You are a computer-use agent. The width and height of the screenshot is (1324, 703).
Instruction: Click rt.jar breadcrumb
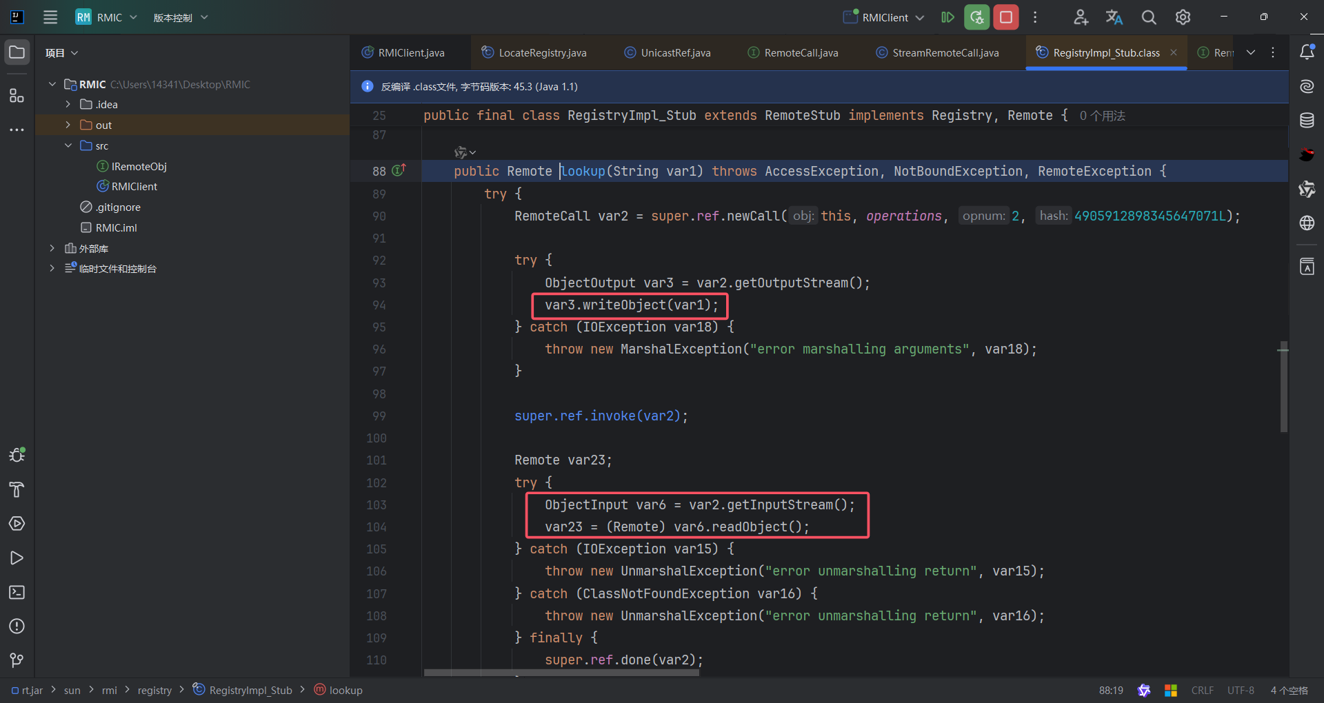[27, 690]
